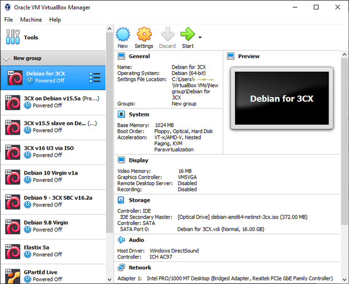Open Display settings via heading link
349x284 pixels.
tap(138, 160)
